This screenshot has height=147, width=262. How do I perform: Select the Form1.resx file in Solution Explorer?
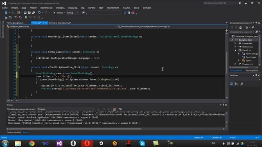(x=251, y=57)
